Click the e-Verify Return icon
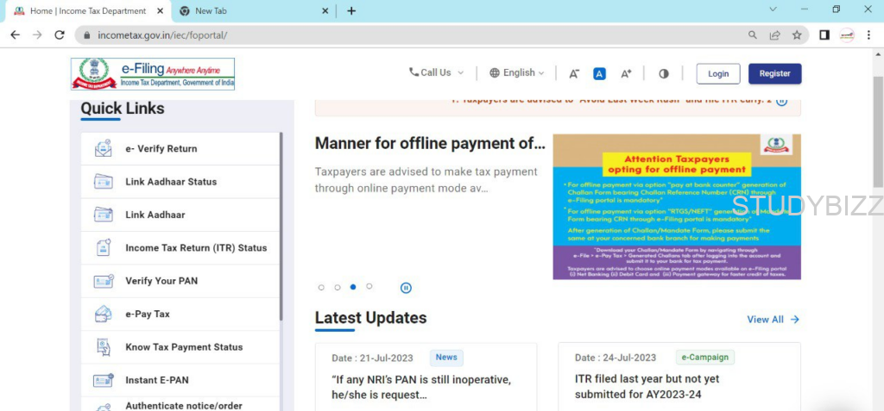 104,149
